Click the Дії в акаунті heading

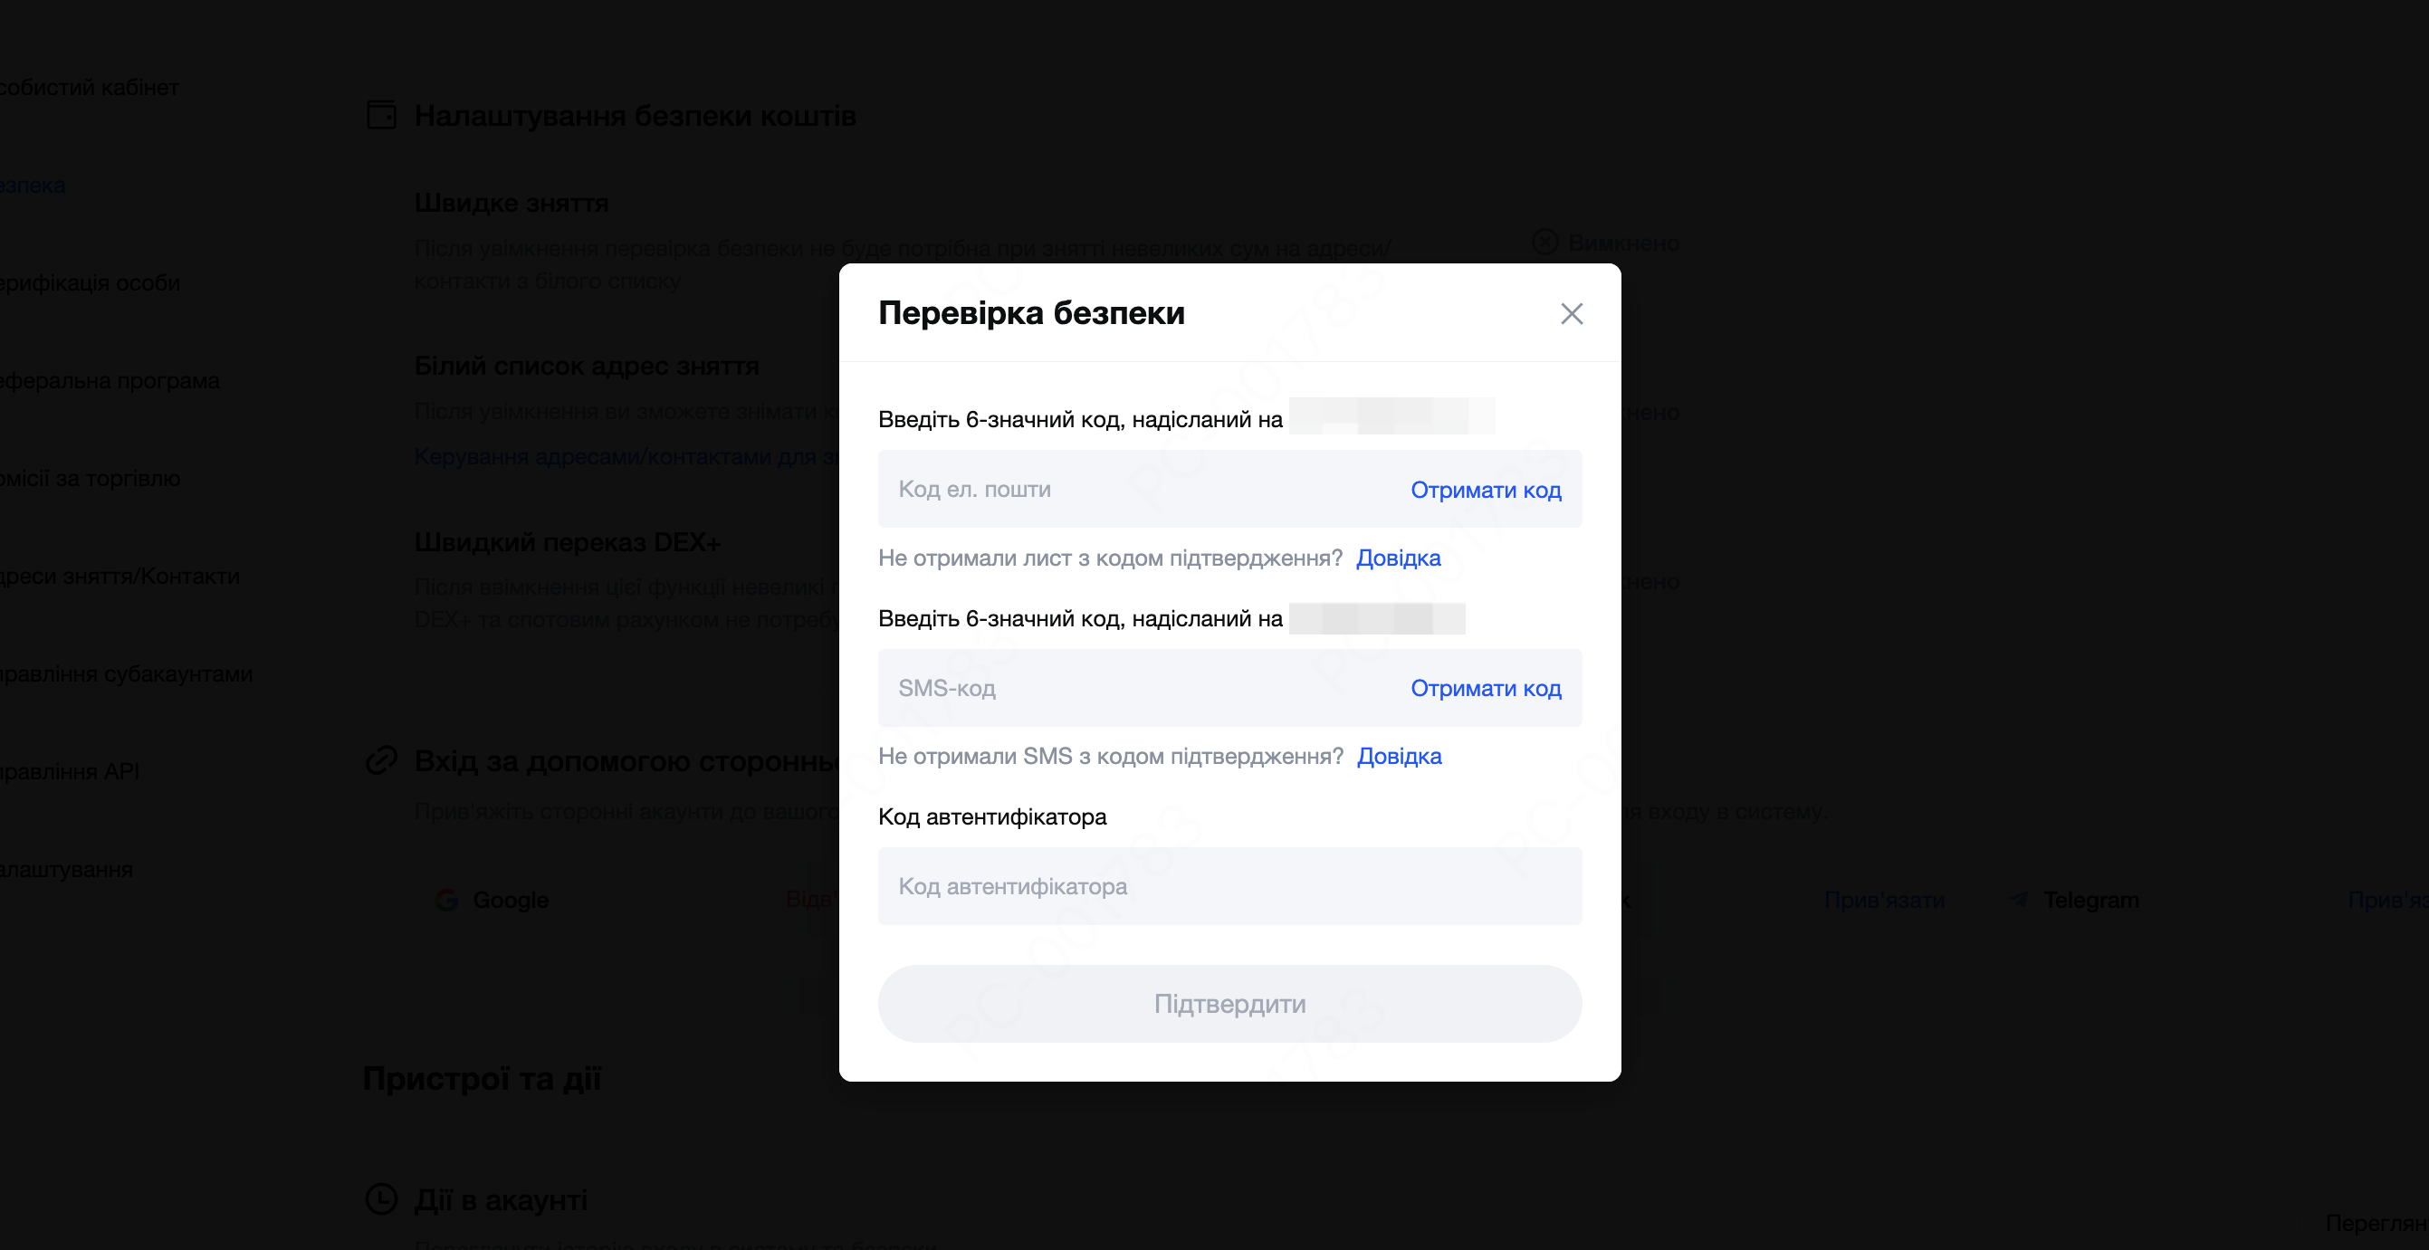coord(501,1200)
